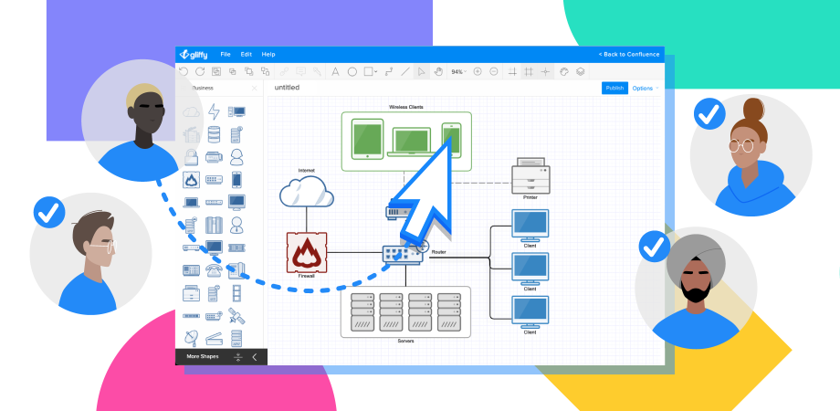Select the Ellipse shape tool
The image size is (840, 411).
(352, 71)
